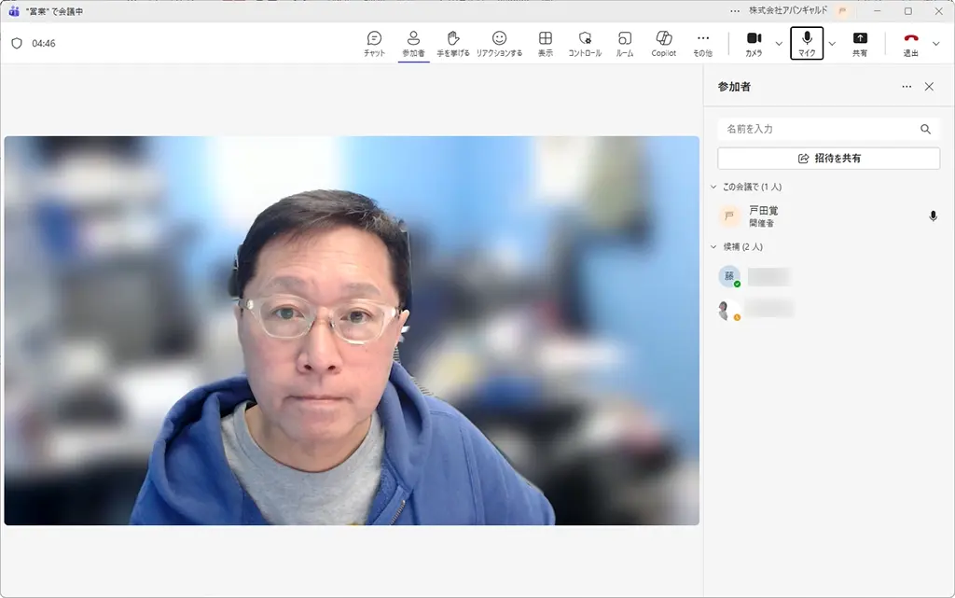This screenshot has height=598, width=955.
Task: Open Copilot in the meeting toolbar
Action: 663,43
